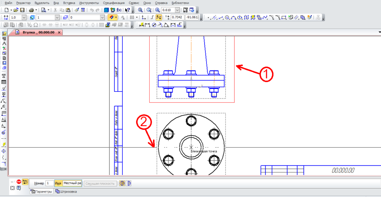This screenshot has width=381, height=197.
Task: Open the function variables f(x) icon
Action: pos(119,10)
